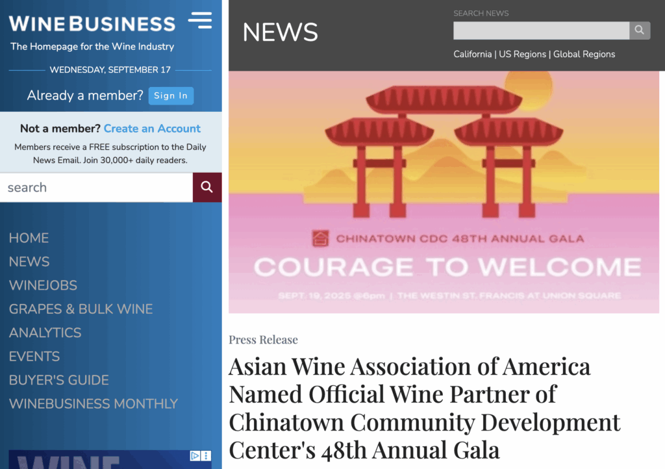
Task: Go to the Home menu item
Action: pos(29,238)
